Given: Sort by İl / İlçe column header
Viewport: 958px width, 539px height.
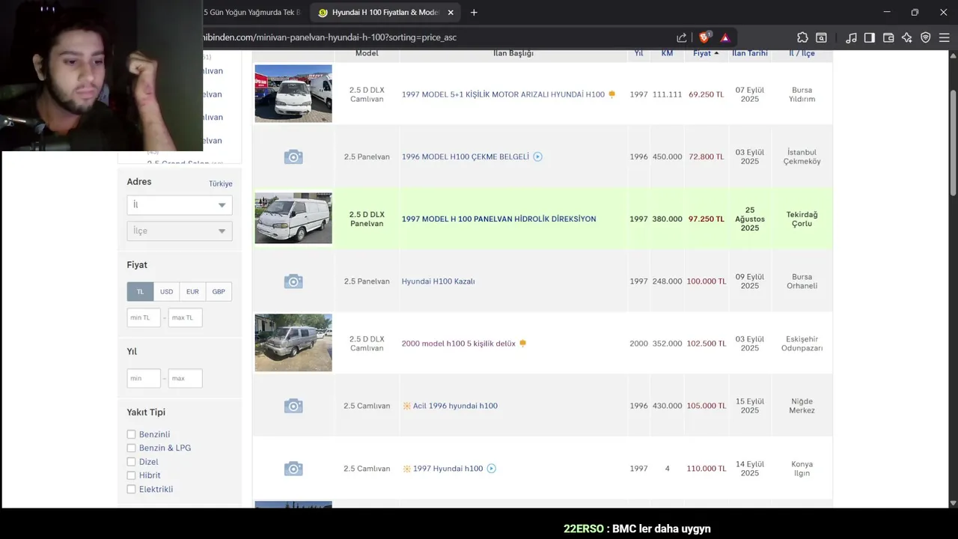Looking at the screenshot, I should tap(802, 54).
